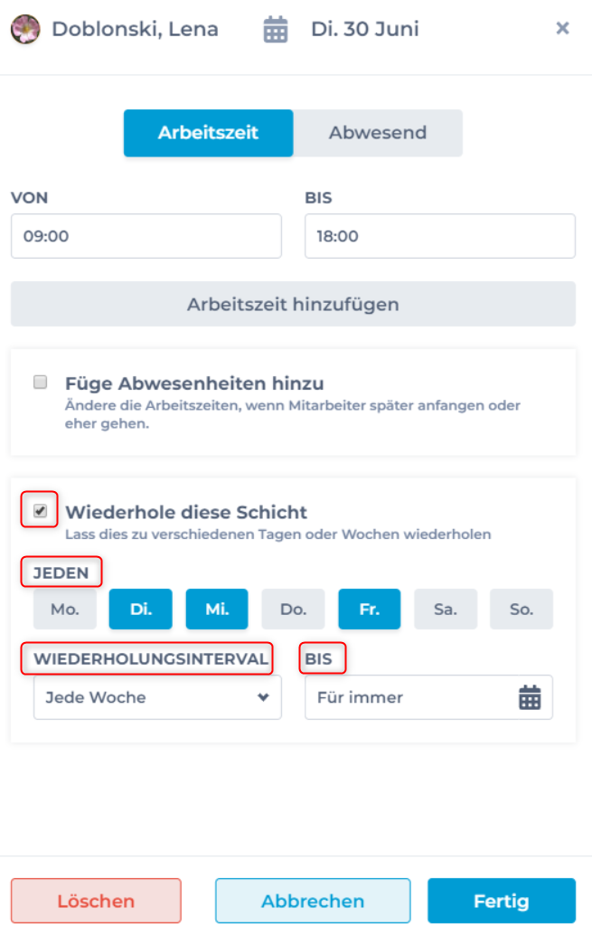Open the date picker calendar icon in BIS field
Viewport: 592px width, 936px height.
(x=530, y=697)
